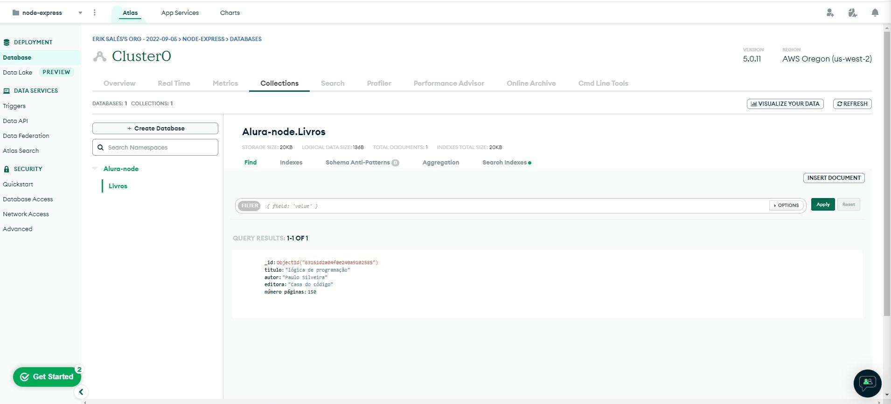Focus the Search Namespaces field

point(155,147)
